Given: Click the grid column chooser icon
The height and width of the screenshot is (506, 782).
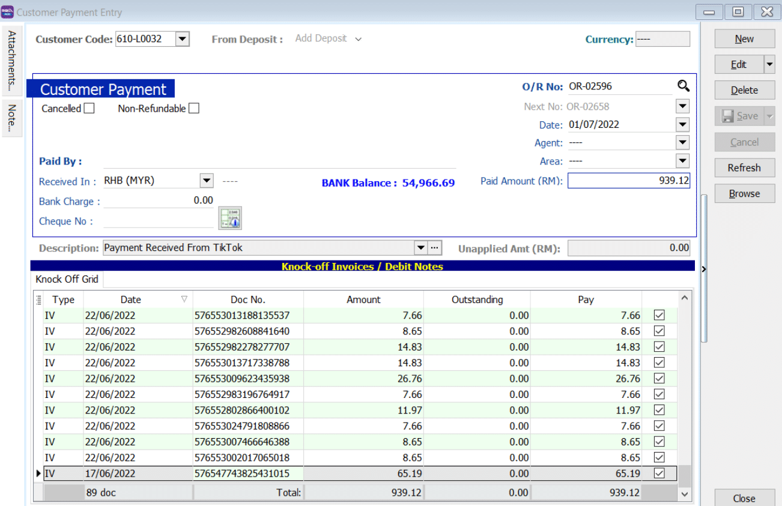Looking at the screenshot, I should [39, 300].
